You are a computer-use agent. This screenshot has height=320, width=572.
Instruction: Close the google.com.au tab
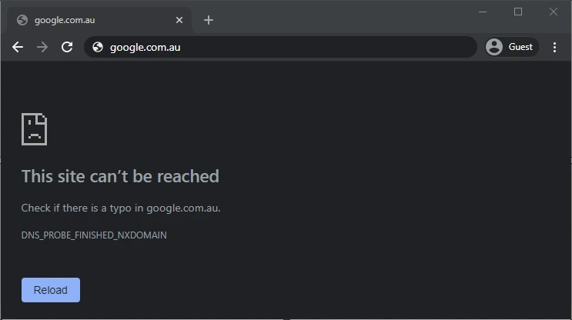(x=179, y=20)
